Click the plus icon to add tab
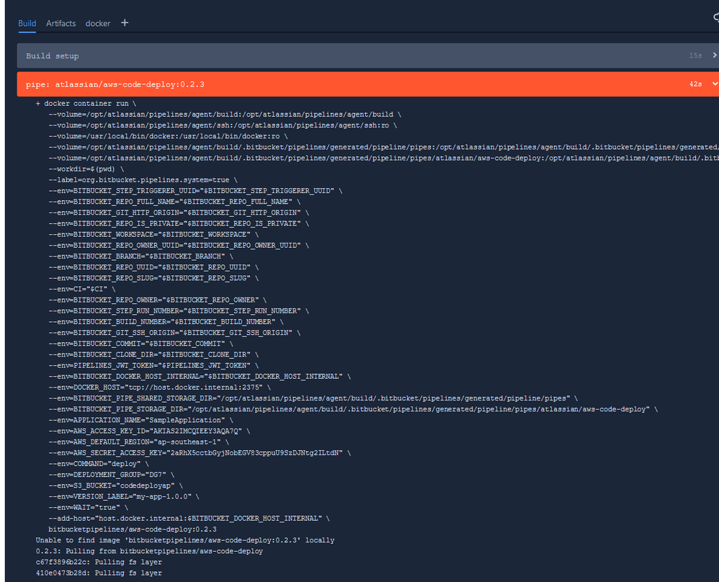 [x=125, y=23]
